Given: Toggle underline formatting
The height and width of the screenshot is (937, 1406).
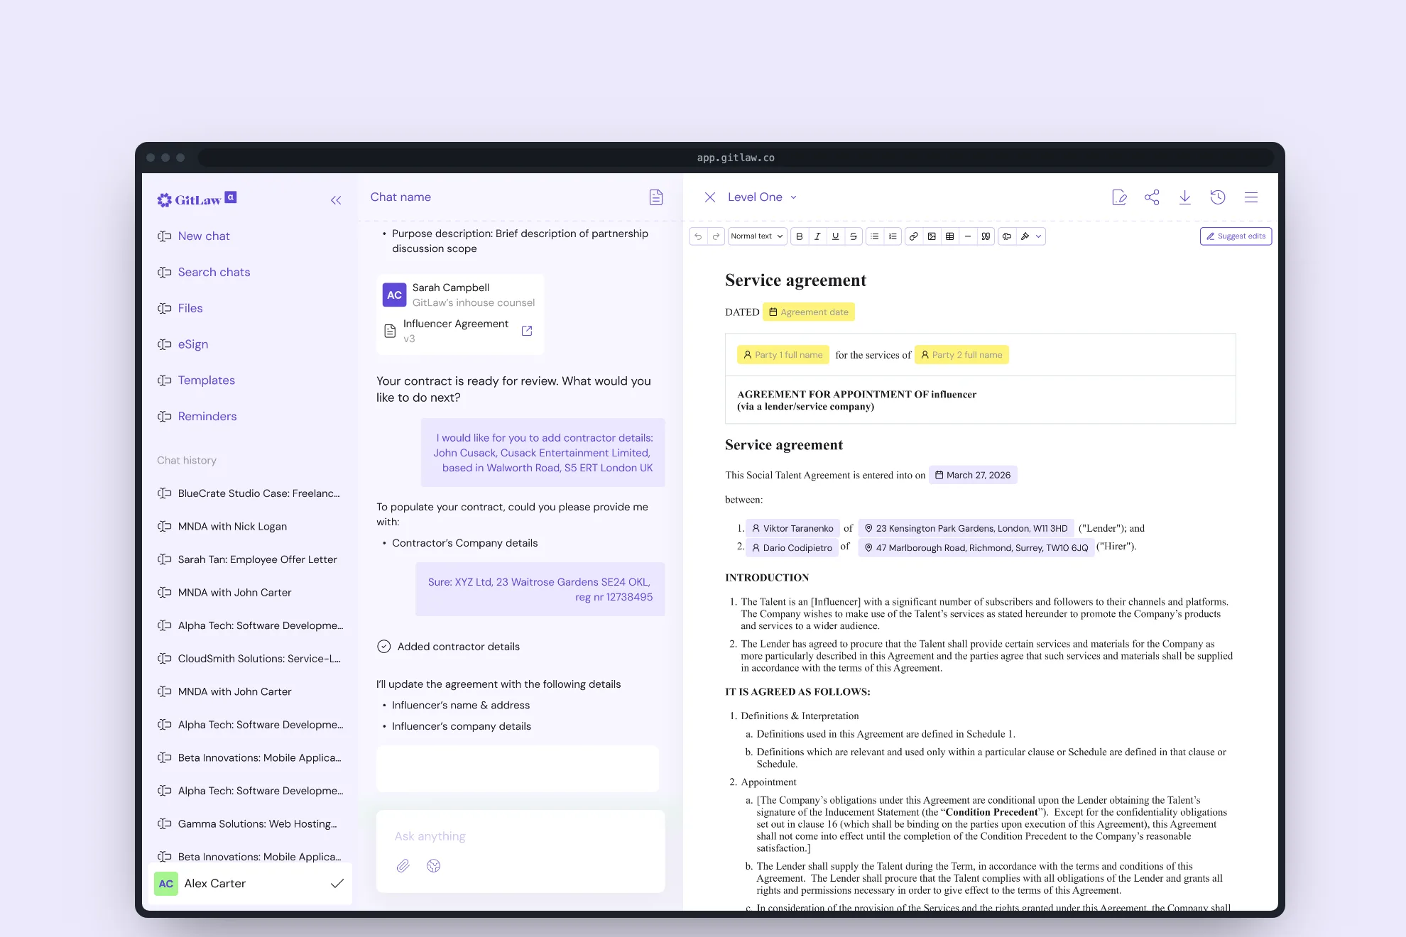Looking at the screenshot, I should (835, 236).
